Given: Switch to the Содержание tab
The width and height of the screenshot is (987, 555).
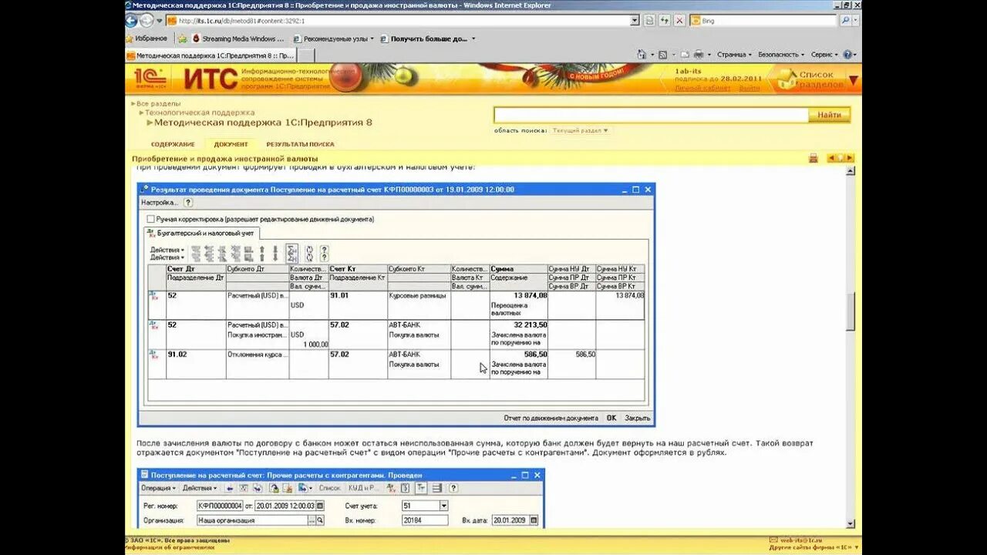Looking at the screenshot, I should click(x=173, y=144).
